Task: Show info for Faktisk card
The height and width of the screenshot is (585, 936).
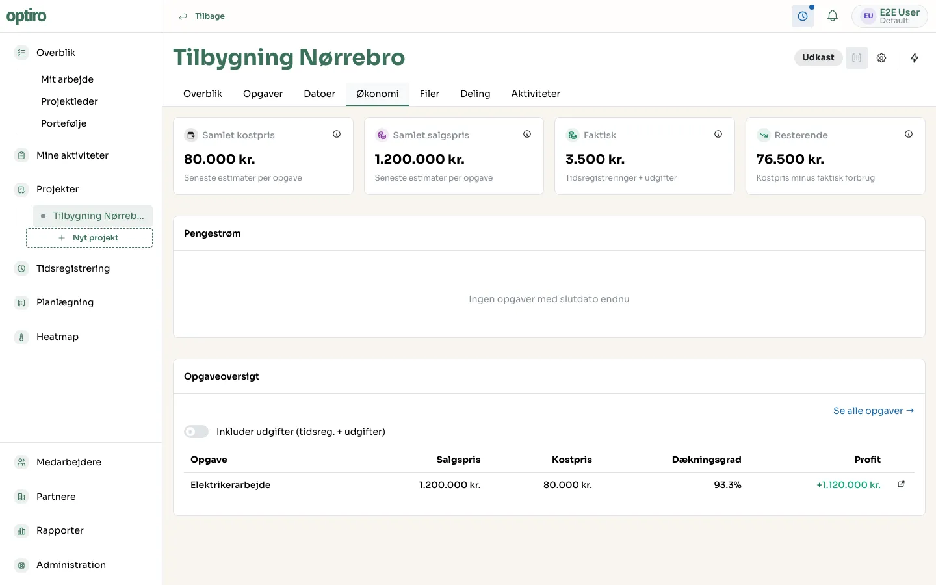Action: click(x=718, y=134)
